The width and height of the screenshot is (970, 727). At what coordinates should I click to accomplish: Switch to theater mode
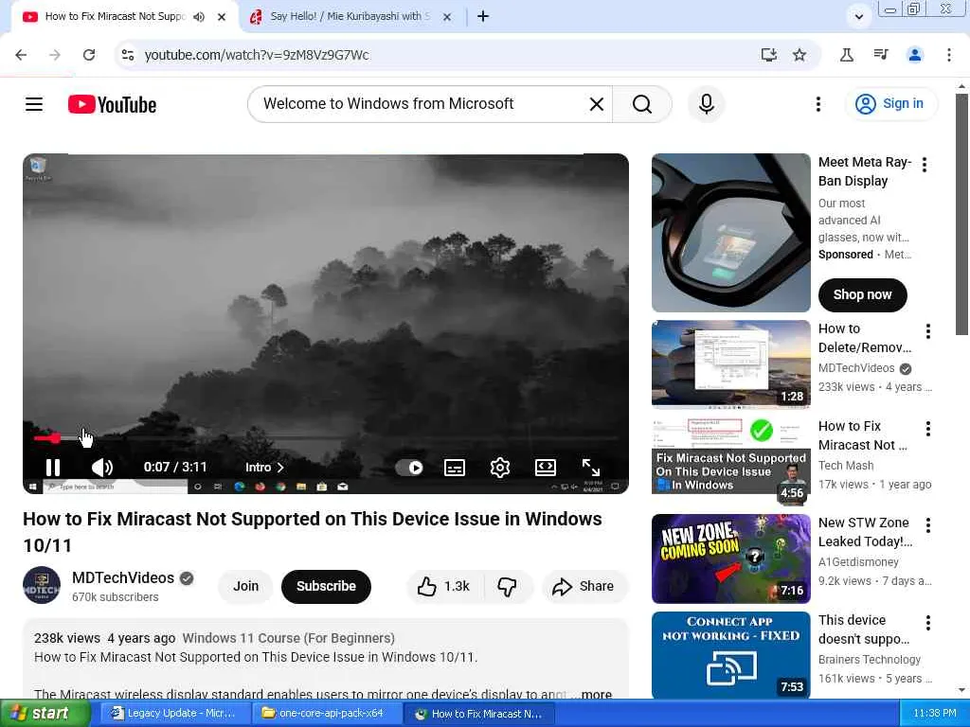(545, 468)
